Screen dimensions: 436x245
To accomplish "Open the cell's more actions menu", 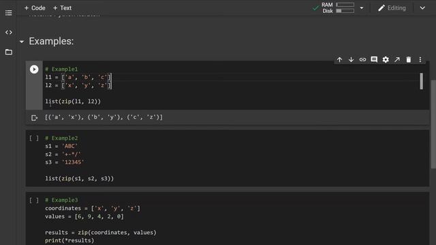I will (x=420, y=59).
